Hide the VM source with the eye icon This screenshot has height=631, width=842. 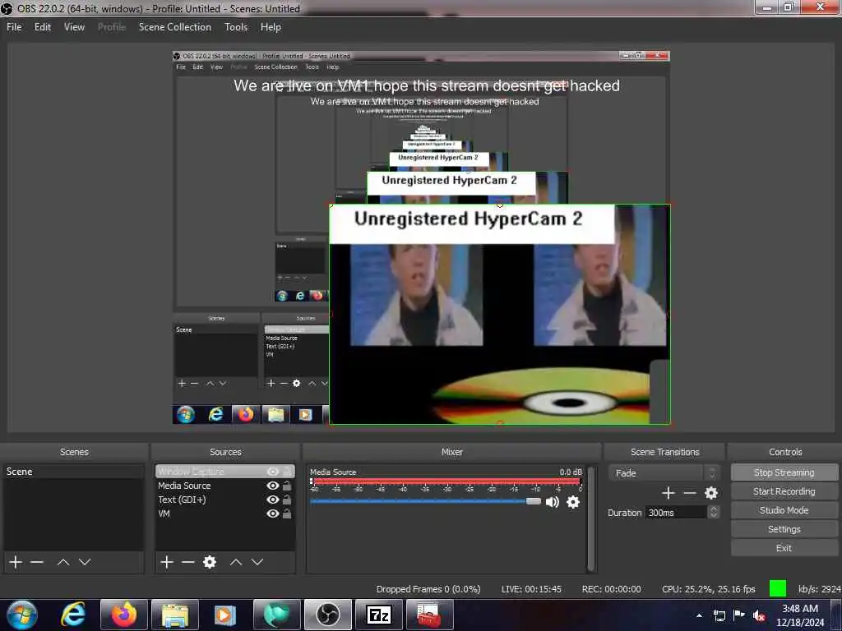[x=273, y=514]
